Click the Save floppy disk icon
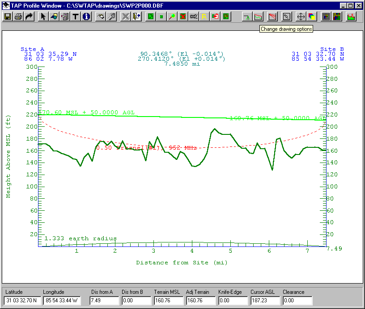Screen dimensions: 365x309 click(x=8, y=17)
